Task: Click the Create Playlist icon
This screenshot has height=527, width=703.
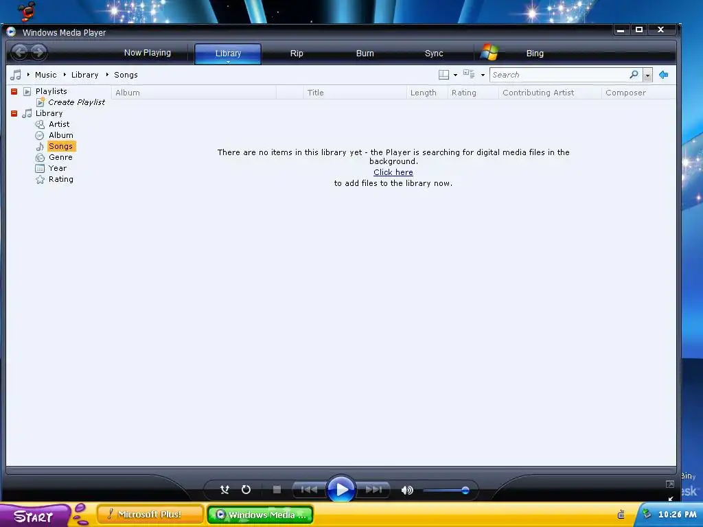Action: [x=41, y=102]
